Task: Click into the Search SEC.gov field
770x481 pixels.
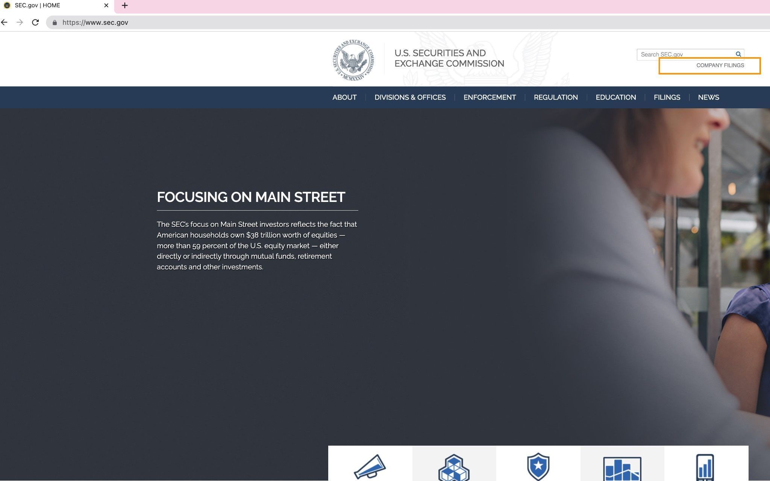Action: coord(684,55)
